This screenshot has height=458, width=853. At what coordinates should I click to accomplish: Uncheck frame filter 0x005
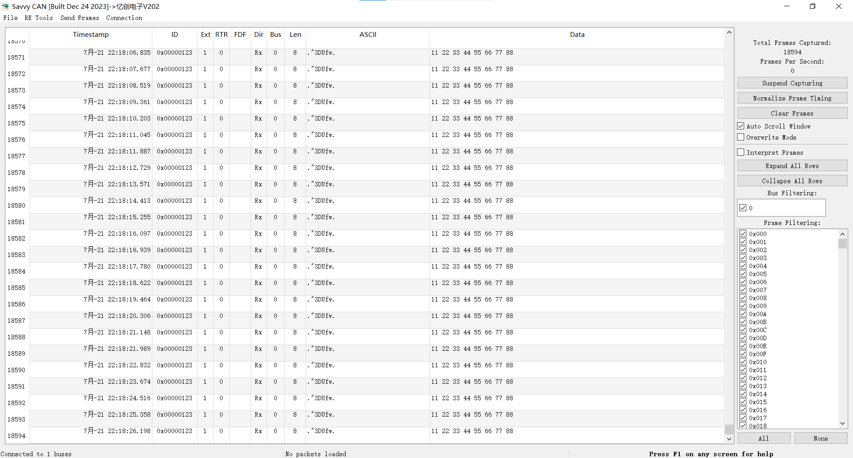(x=743, y=274)
